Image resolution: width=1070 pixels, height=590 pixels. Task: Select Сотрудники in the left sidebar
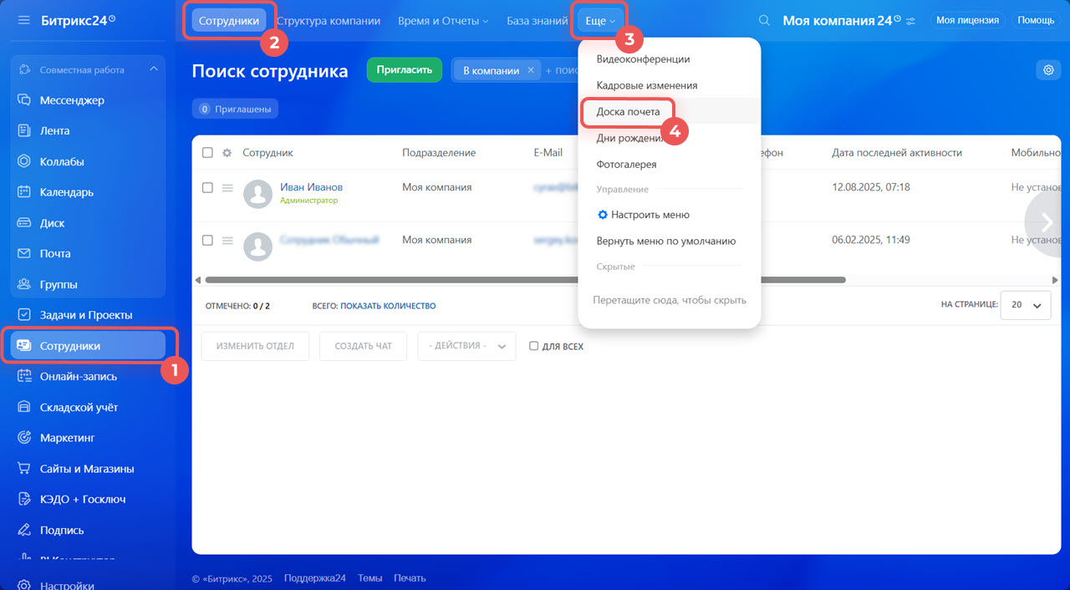88,346
